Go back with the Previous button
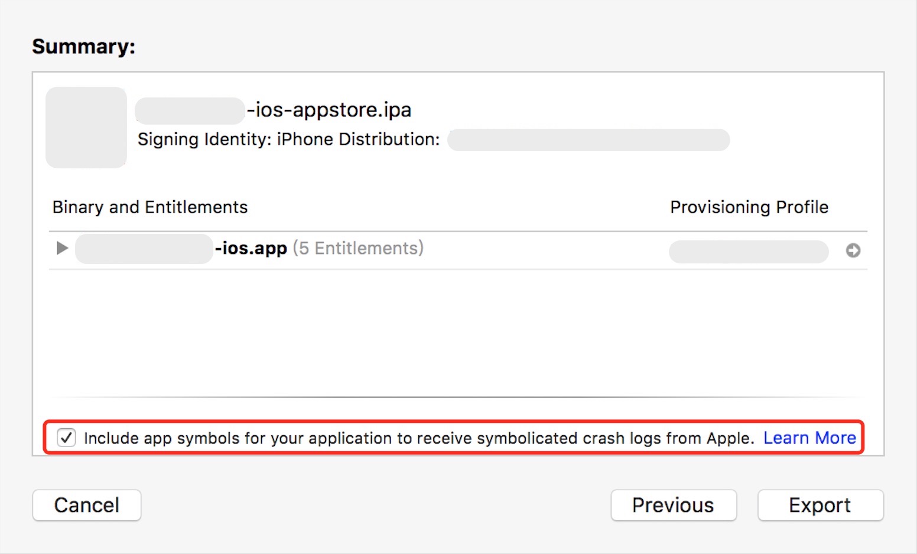 673,505
